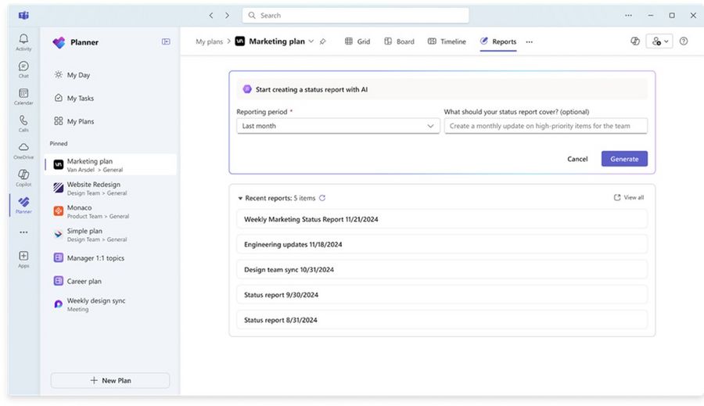The height and width of the screenshot is (406, 704).
Task: Open the Calls phone icon
Action: 23,123
